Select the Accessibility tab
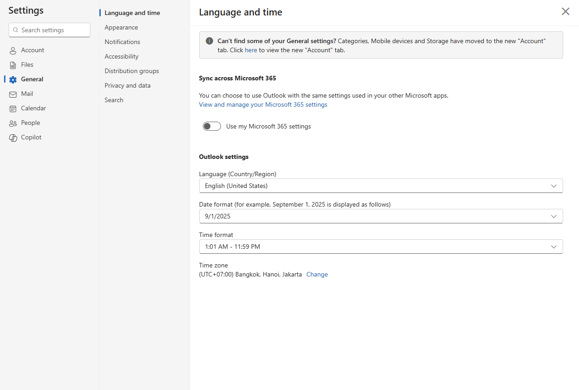Screen dimensions: 579x390 click(122, 56)
